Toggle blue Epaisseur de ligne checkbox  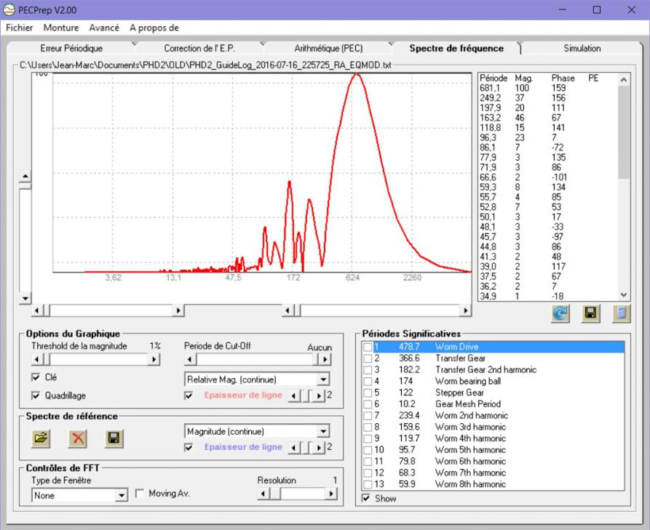coord(189,447)
